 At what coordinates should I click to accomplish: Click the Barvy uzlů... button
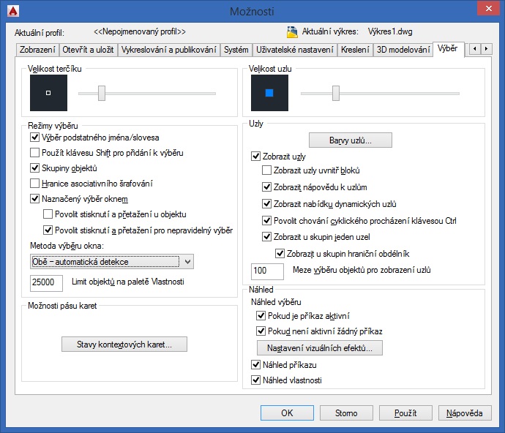(351, 140)
